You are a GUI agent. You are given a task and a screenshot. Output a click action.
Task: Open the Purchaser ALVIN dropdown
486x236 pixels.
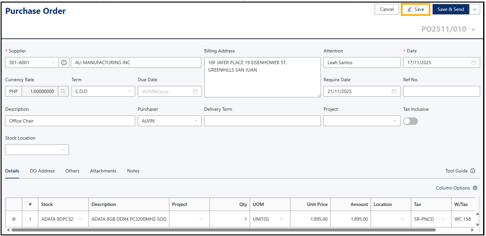click(x=196, y=121)
